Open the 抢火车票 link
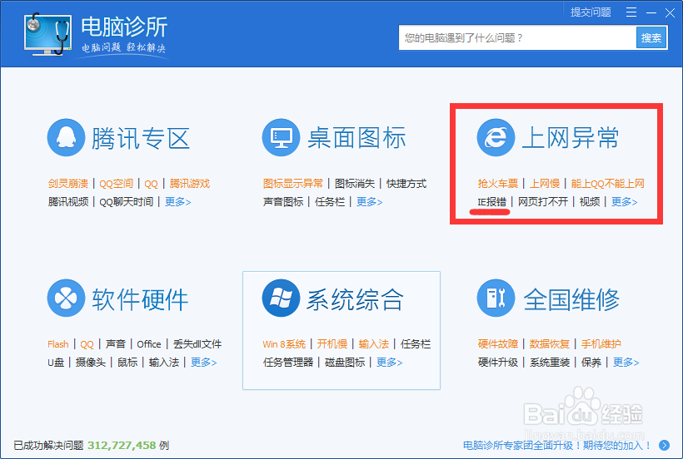 click(498, 184)
